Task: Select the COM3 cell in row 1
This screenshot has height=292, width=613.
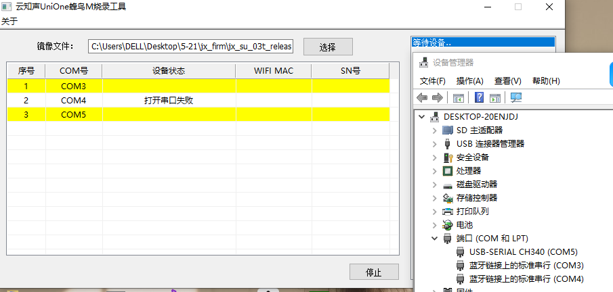Action: tap(74, 86)
